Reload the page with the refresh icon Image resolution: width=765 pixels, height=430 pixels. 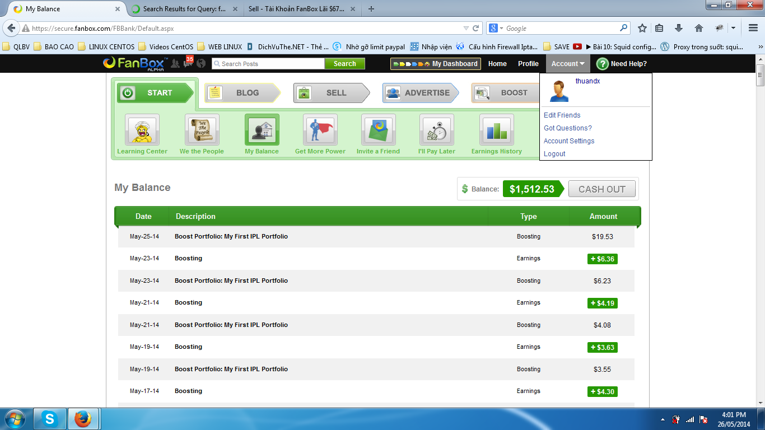[476, 28]
